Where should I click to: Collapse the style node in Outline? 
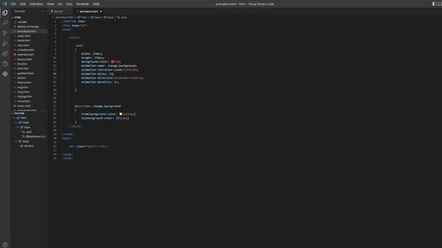click(18, 127)
